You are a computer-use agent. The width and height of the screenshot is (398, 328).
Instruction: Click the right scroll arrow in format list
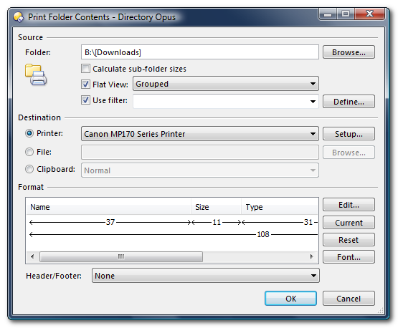tap(312, 256)
